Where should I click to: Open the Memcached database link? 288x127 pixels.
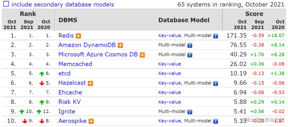[x=75, y=64]
